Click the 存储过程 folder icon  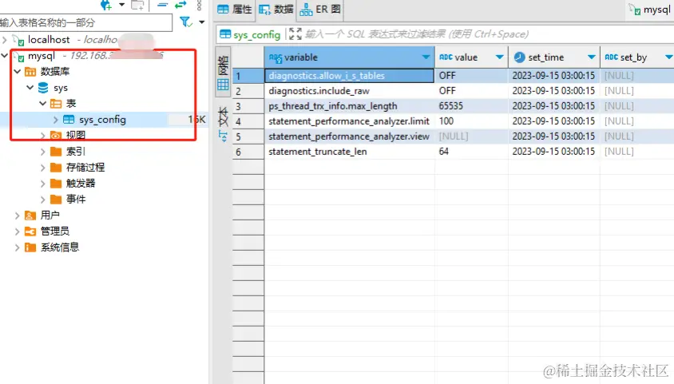(x=55, y=167)
